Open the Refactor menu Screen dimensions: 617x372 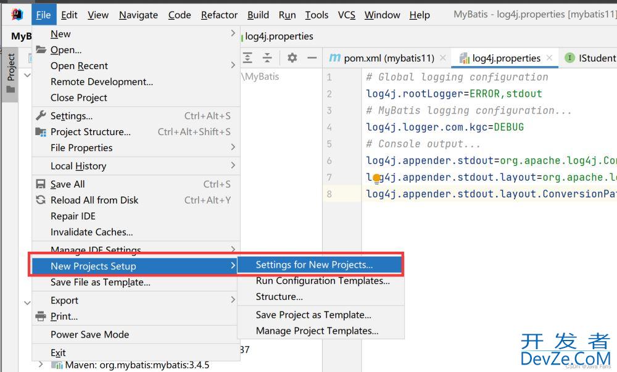click(219, 15)
